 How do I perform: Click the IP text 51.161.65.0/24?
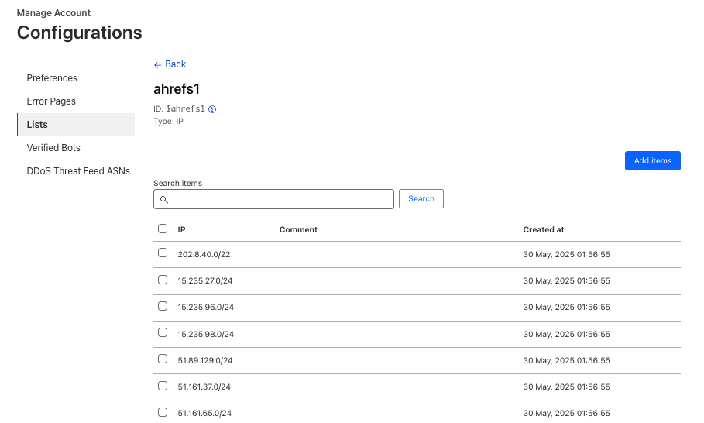point(204,413)
